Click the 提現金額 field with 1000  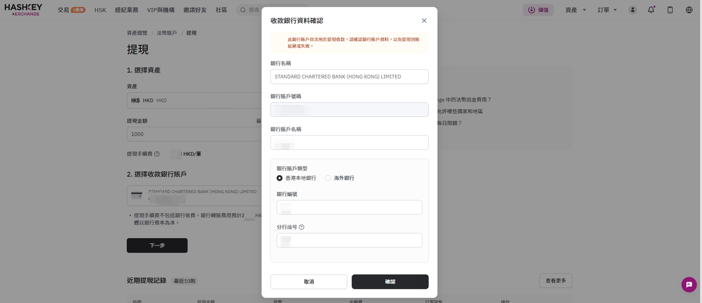pyautogui.click(x=195, y=134)
